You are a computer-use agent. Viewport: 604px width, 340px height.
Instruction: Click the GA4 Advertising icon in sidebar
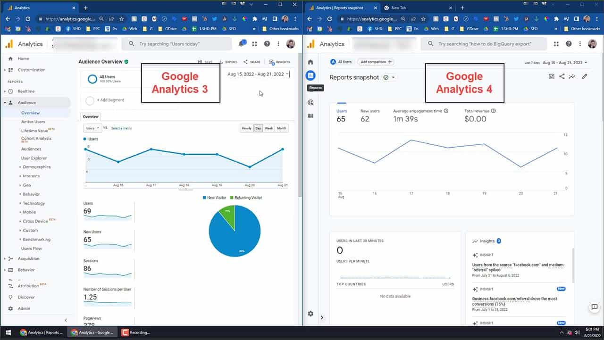310,102
